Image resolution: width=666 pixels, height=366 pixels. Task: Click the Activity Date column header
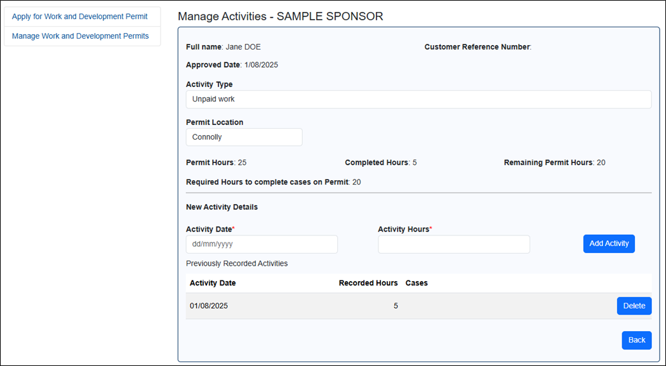pos(213,283)
